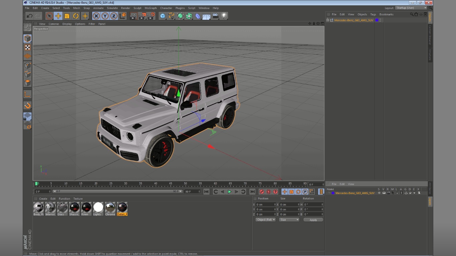Toggle Render flag for Mercedes-Benz layer
This screenshot has width=456, height=256.
pyautogui.click(x=388, y=193)
